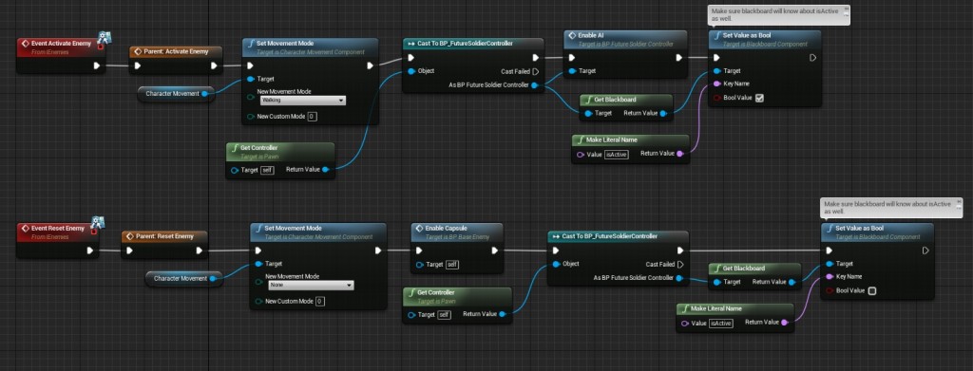Click Key Name pin on Set Value as Bool with unchecked Bool Value
This screenshot has width=973, height=371.
830,277
